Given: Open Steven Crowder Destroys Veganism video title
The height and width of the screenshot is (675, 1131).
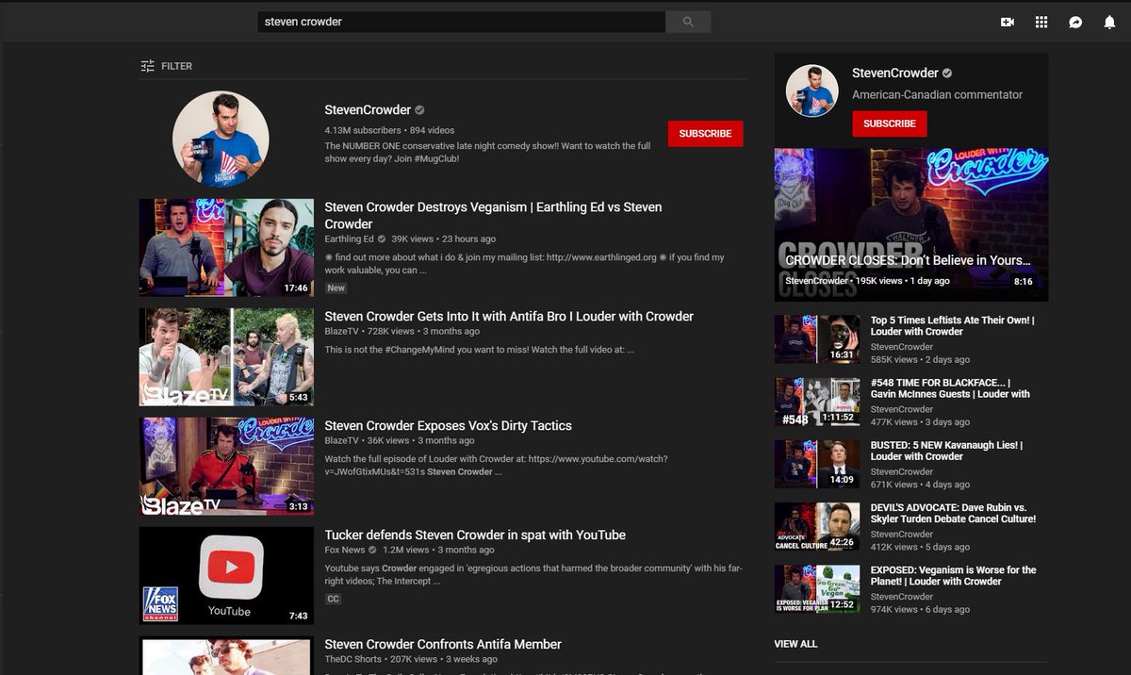Looking at the screenshot, I should [x=493, y=215].
